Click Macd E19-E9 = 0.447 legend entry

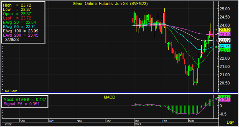pyautogui.click(x=25, y=100)
